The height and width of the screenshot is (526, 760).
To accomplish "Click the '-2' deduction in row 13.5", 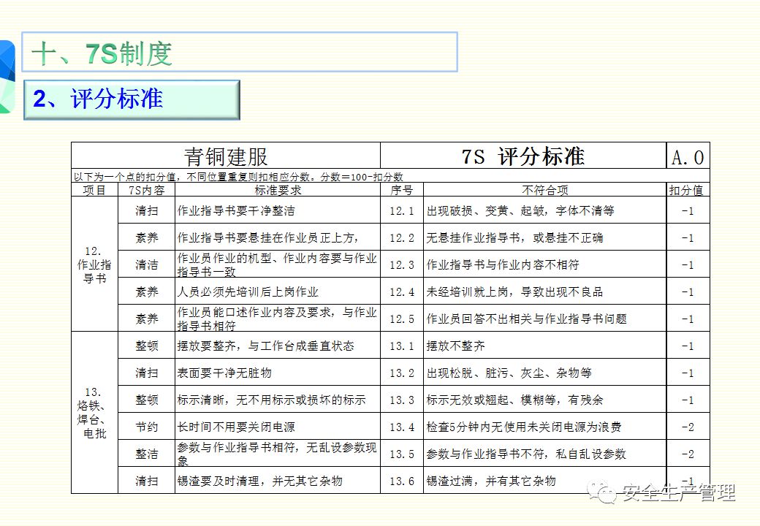I will (x=688, y=454).
